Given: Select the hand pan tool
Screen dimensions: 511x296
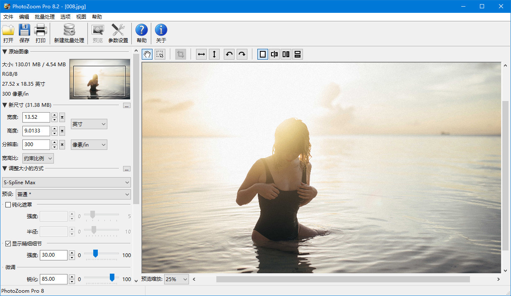Looking at the screenshot, I should tap(147, 54).
